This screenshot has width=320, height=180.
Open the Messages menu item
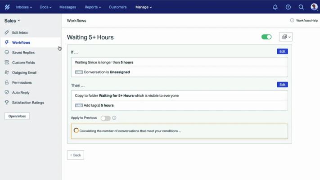pos(68,7)
